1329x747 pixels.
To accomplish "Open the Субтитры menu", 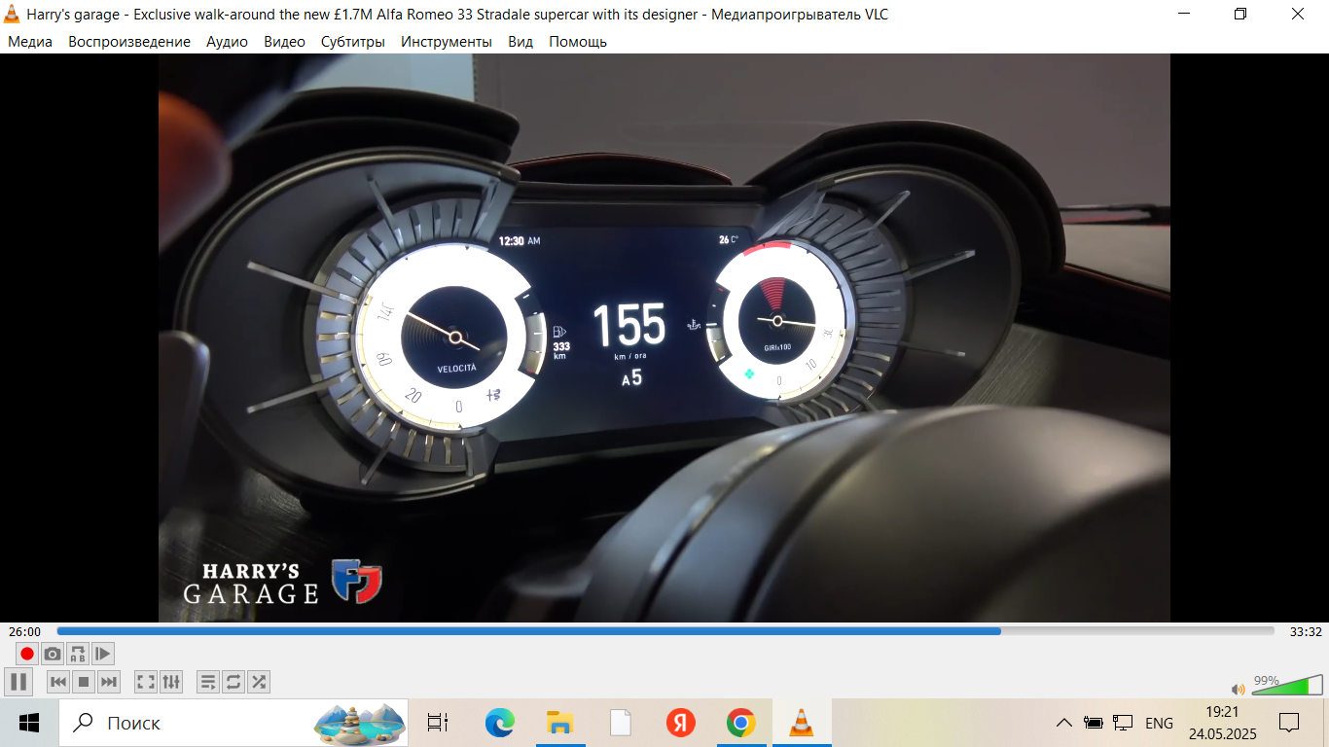I will (353, 42).
